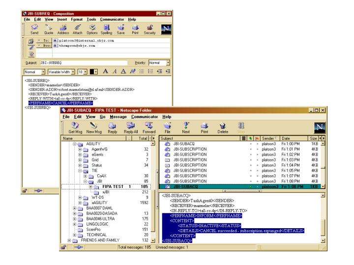Click the message list scrollbar down arrow
Viewport: 354px width, 265px height.
[x=323, y=186]
